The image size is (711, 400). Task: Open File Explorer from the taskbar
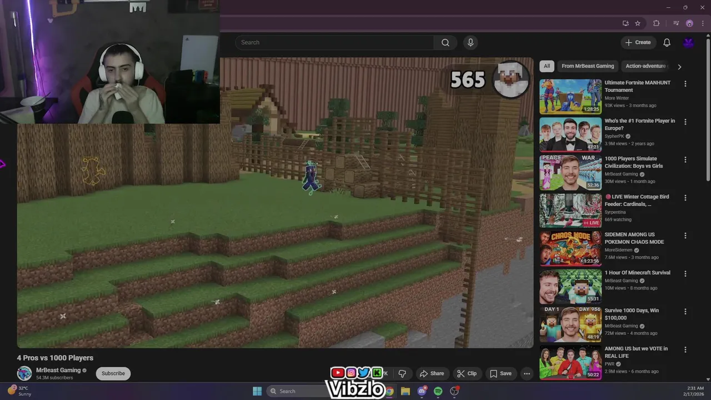405,391
